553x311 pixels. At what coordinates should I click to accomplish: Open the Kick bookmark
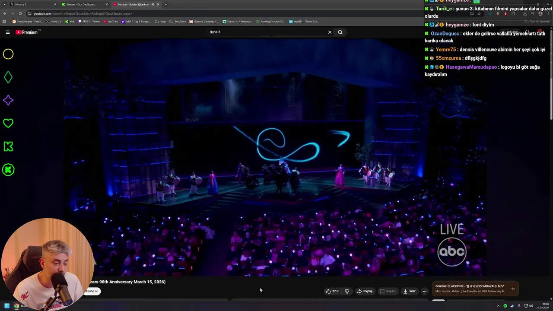pos(70,21)
